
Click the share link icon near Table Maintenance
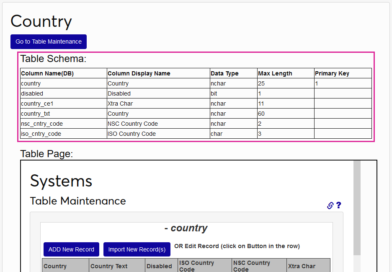(330, 205)
